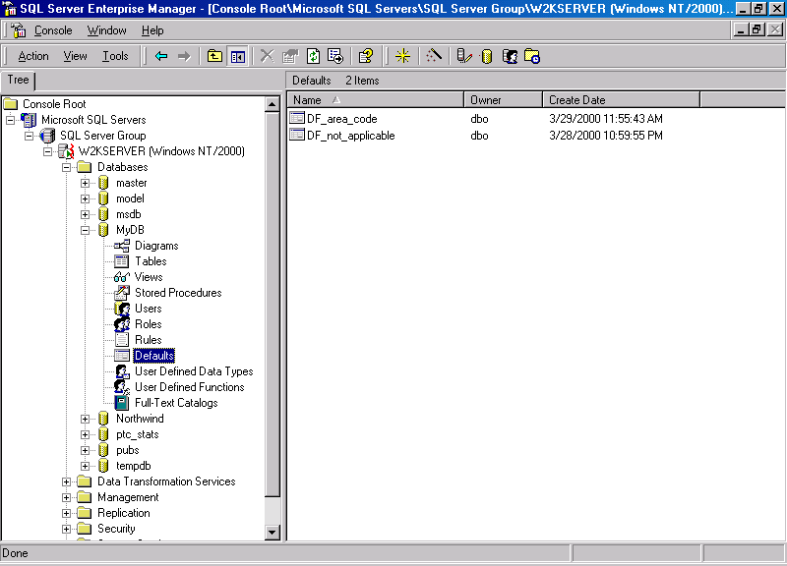Select the Console Root tree item
Viewport: 787px width, 566px height.
coord(54,104)
